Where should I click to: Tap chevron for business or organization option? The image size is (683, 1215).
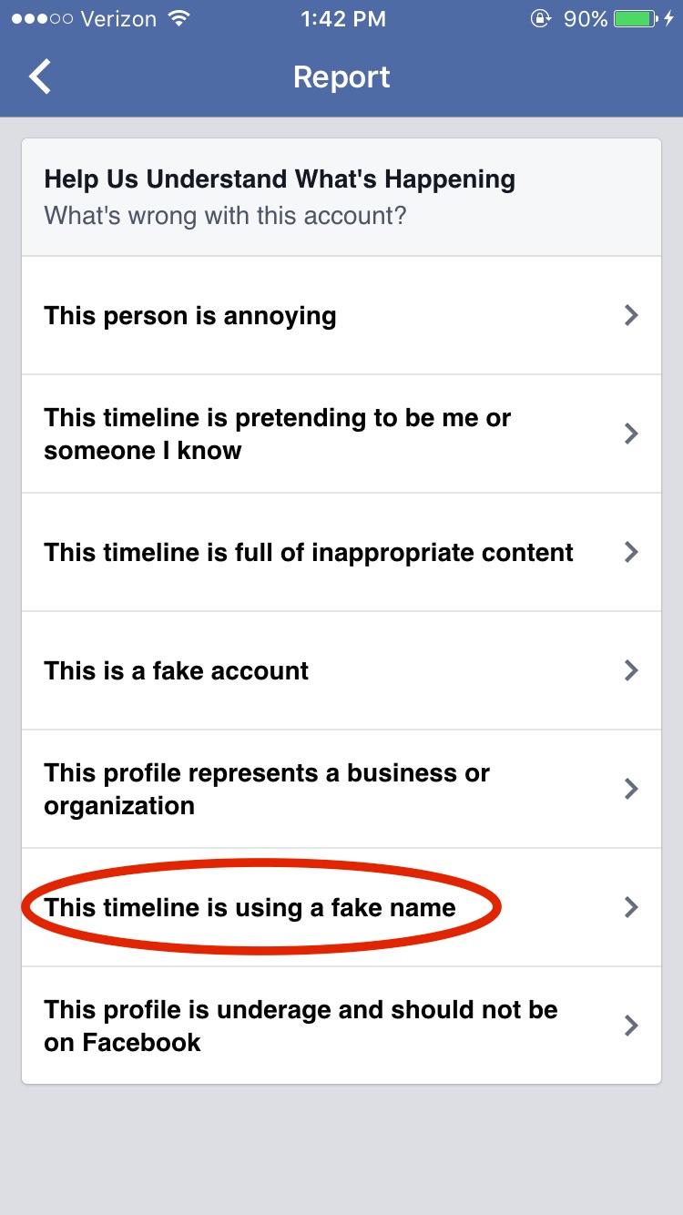tap(630, 789)
